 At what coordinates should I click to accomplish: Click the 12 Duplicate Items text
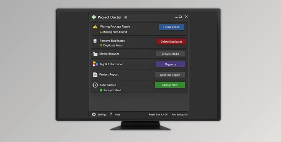[x=111, y=45]
